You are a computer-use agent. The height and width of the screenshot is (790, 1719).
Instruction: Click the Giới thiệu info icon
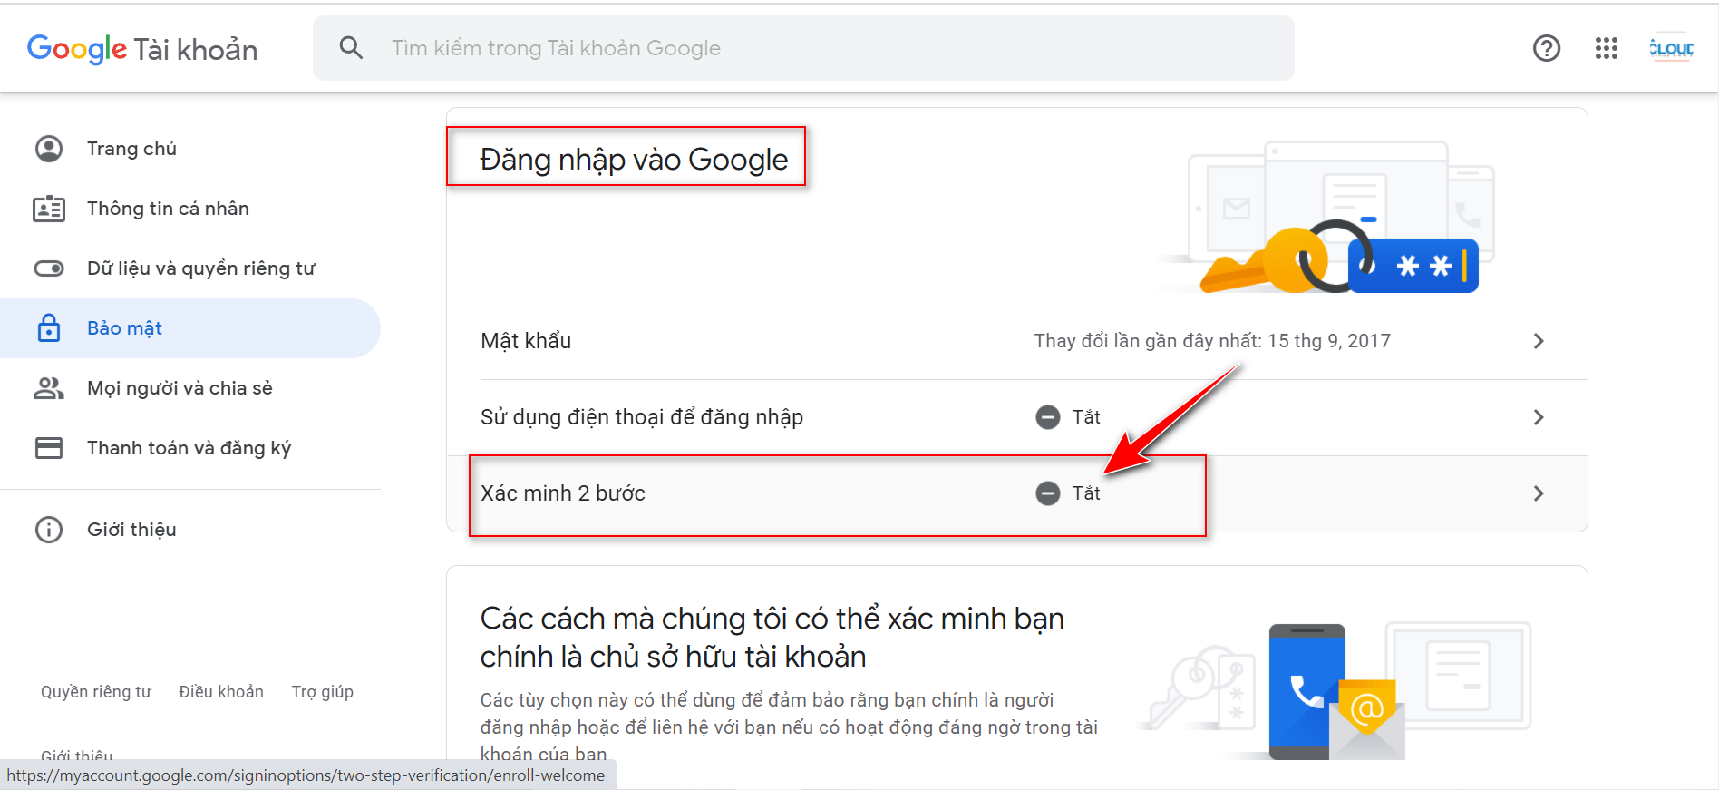pyautogui.click(x=49, y=530)
